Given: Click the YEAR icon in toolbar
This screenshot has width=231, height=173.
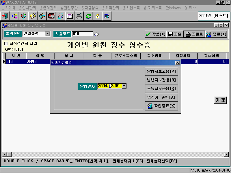Looking at the screenshot, I should tap(61, 16).
